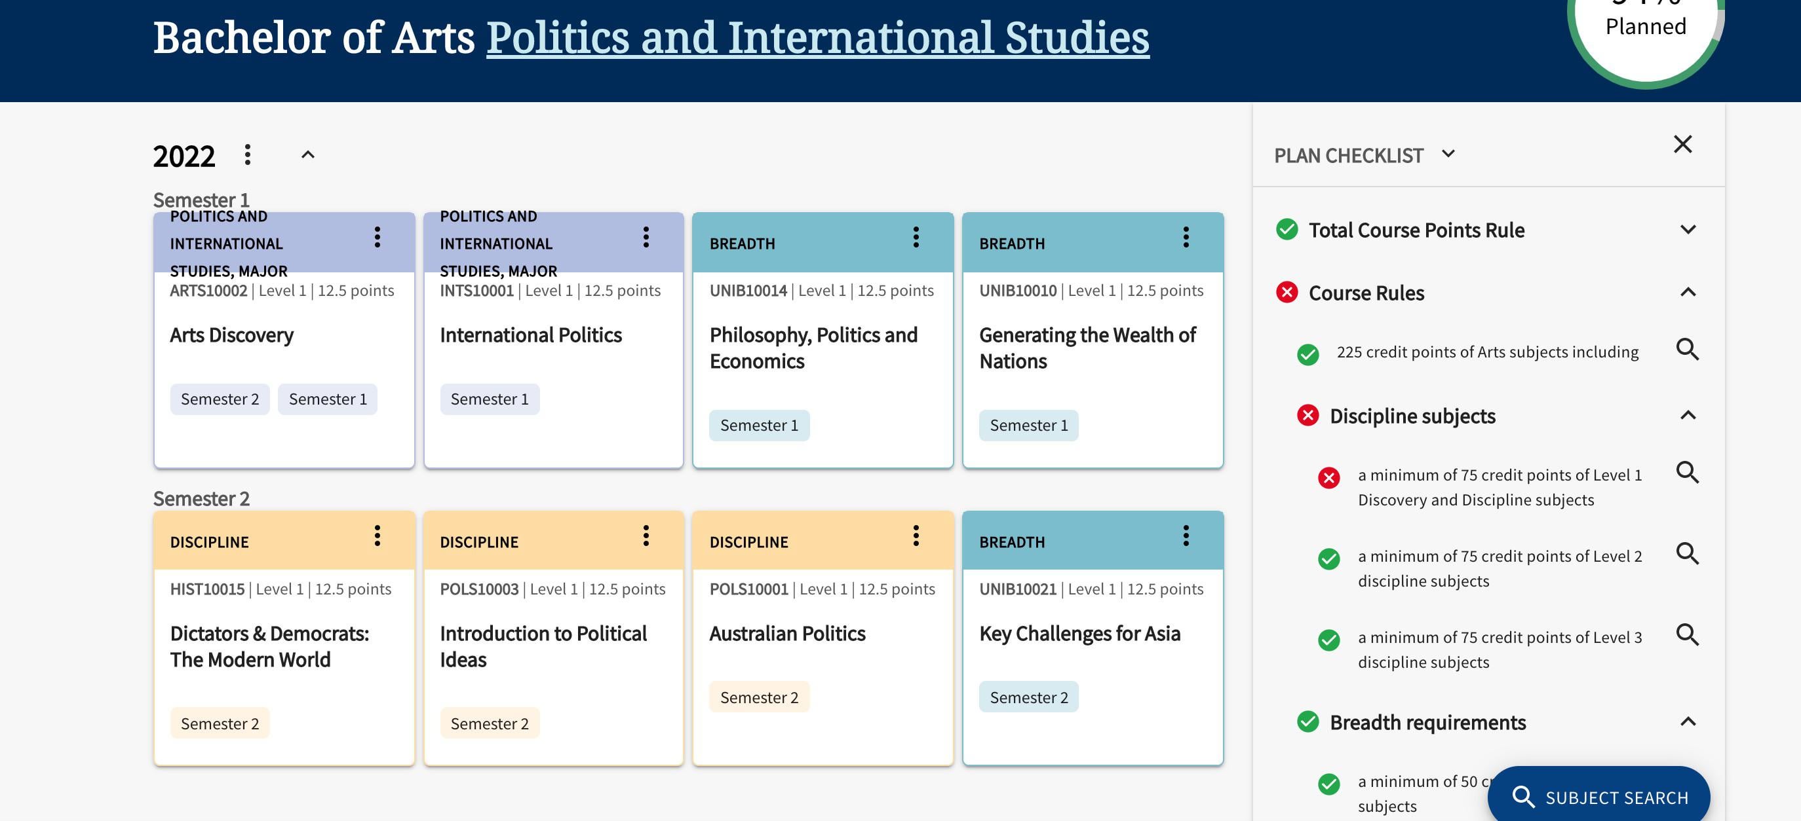The height and width of the screenshot is (821, 1801).
Task: Click Semester 2 chip on Australian Politics
Action: point(760,697)
